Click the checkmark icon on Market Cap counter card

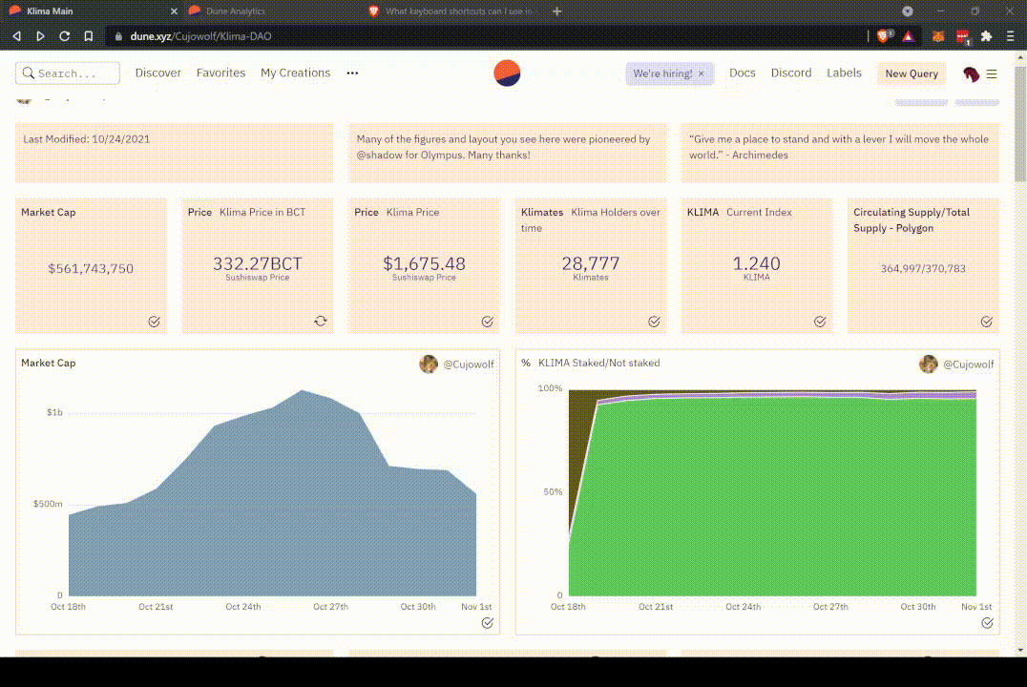pyautogui.click(x=154, y=321)
